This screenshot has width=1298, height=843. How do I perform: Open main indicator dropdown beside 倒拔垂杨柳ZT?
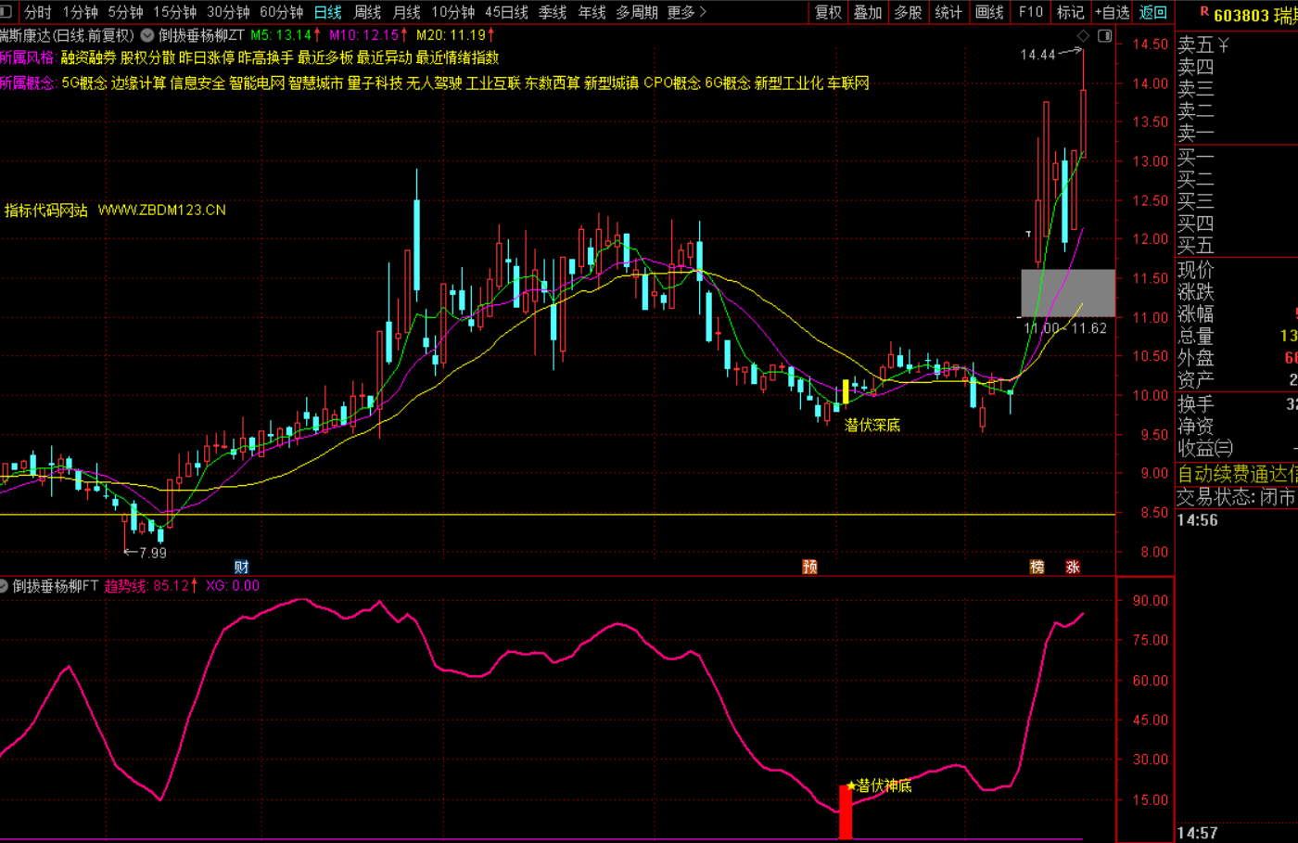pyautogui.click(x=147, y=35)
